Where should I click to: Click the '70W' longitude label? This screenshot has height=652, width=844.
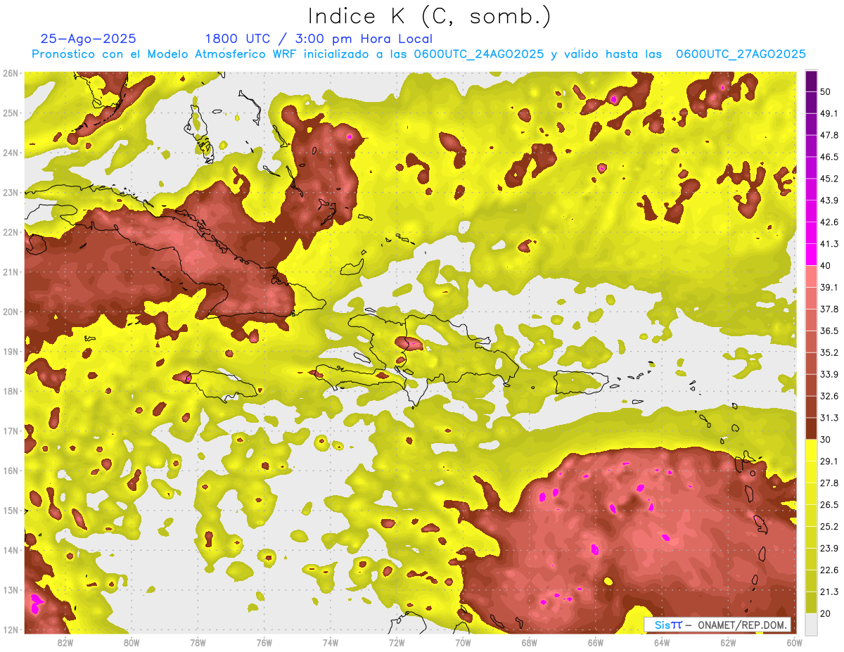click(463, 642)
